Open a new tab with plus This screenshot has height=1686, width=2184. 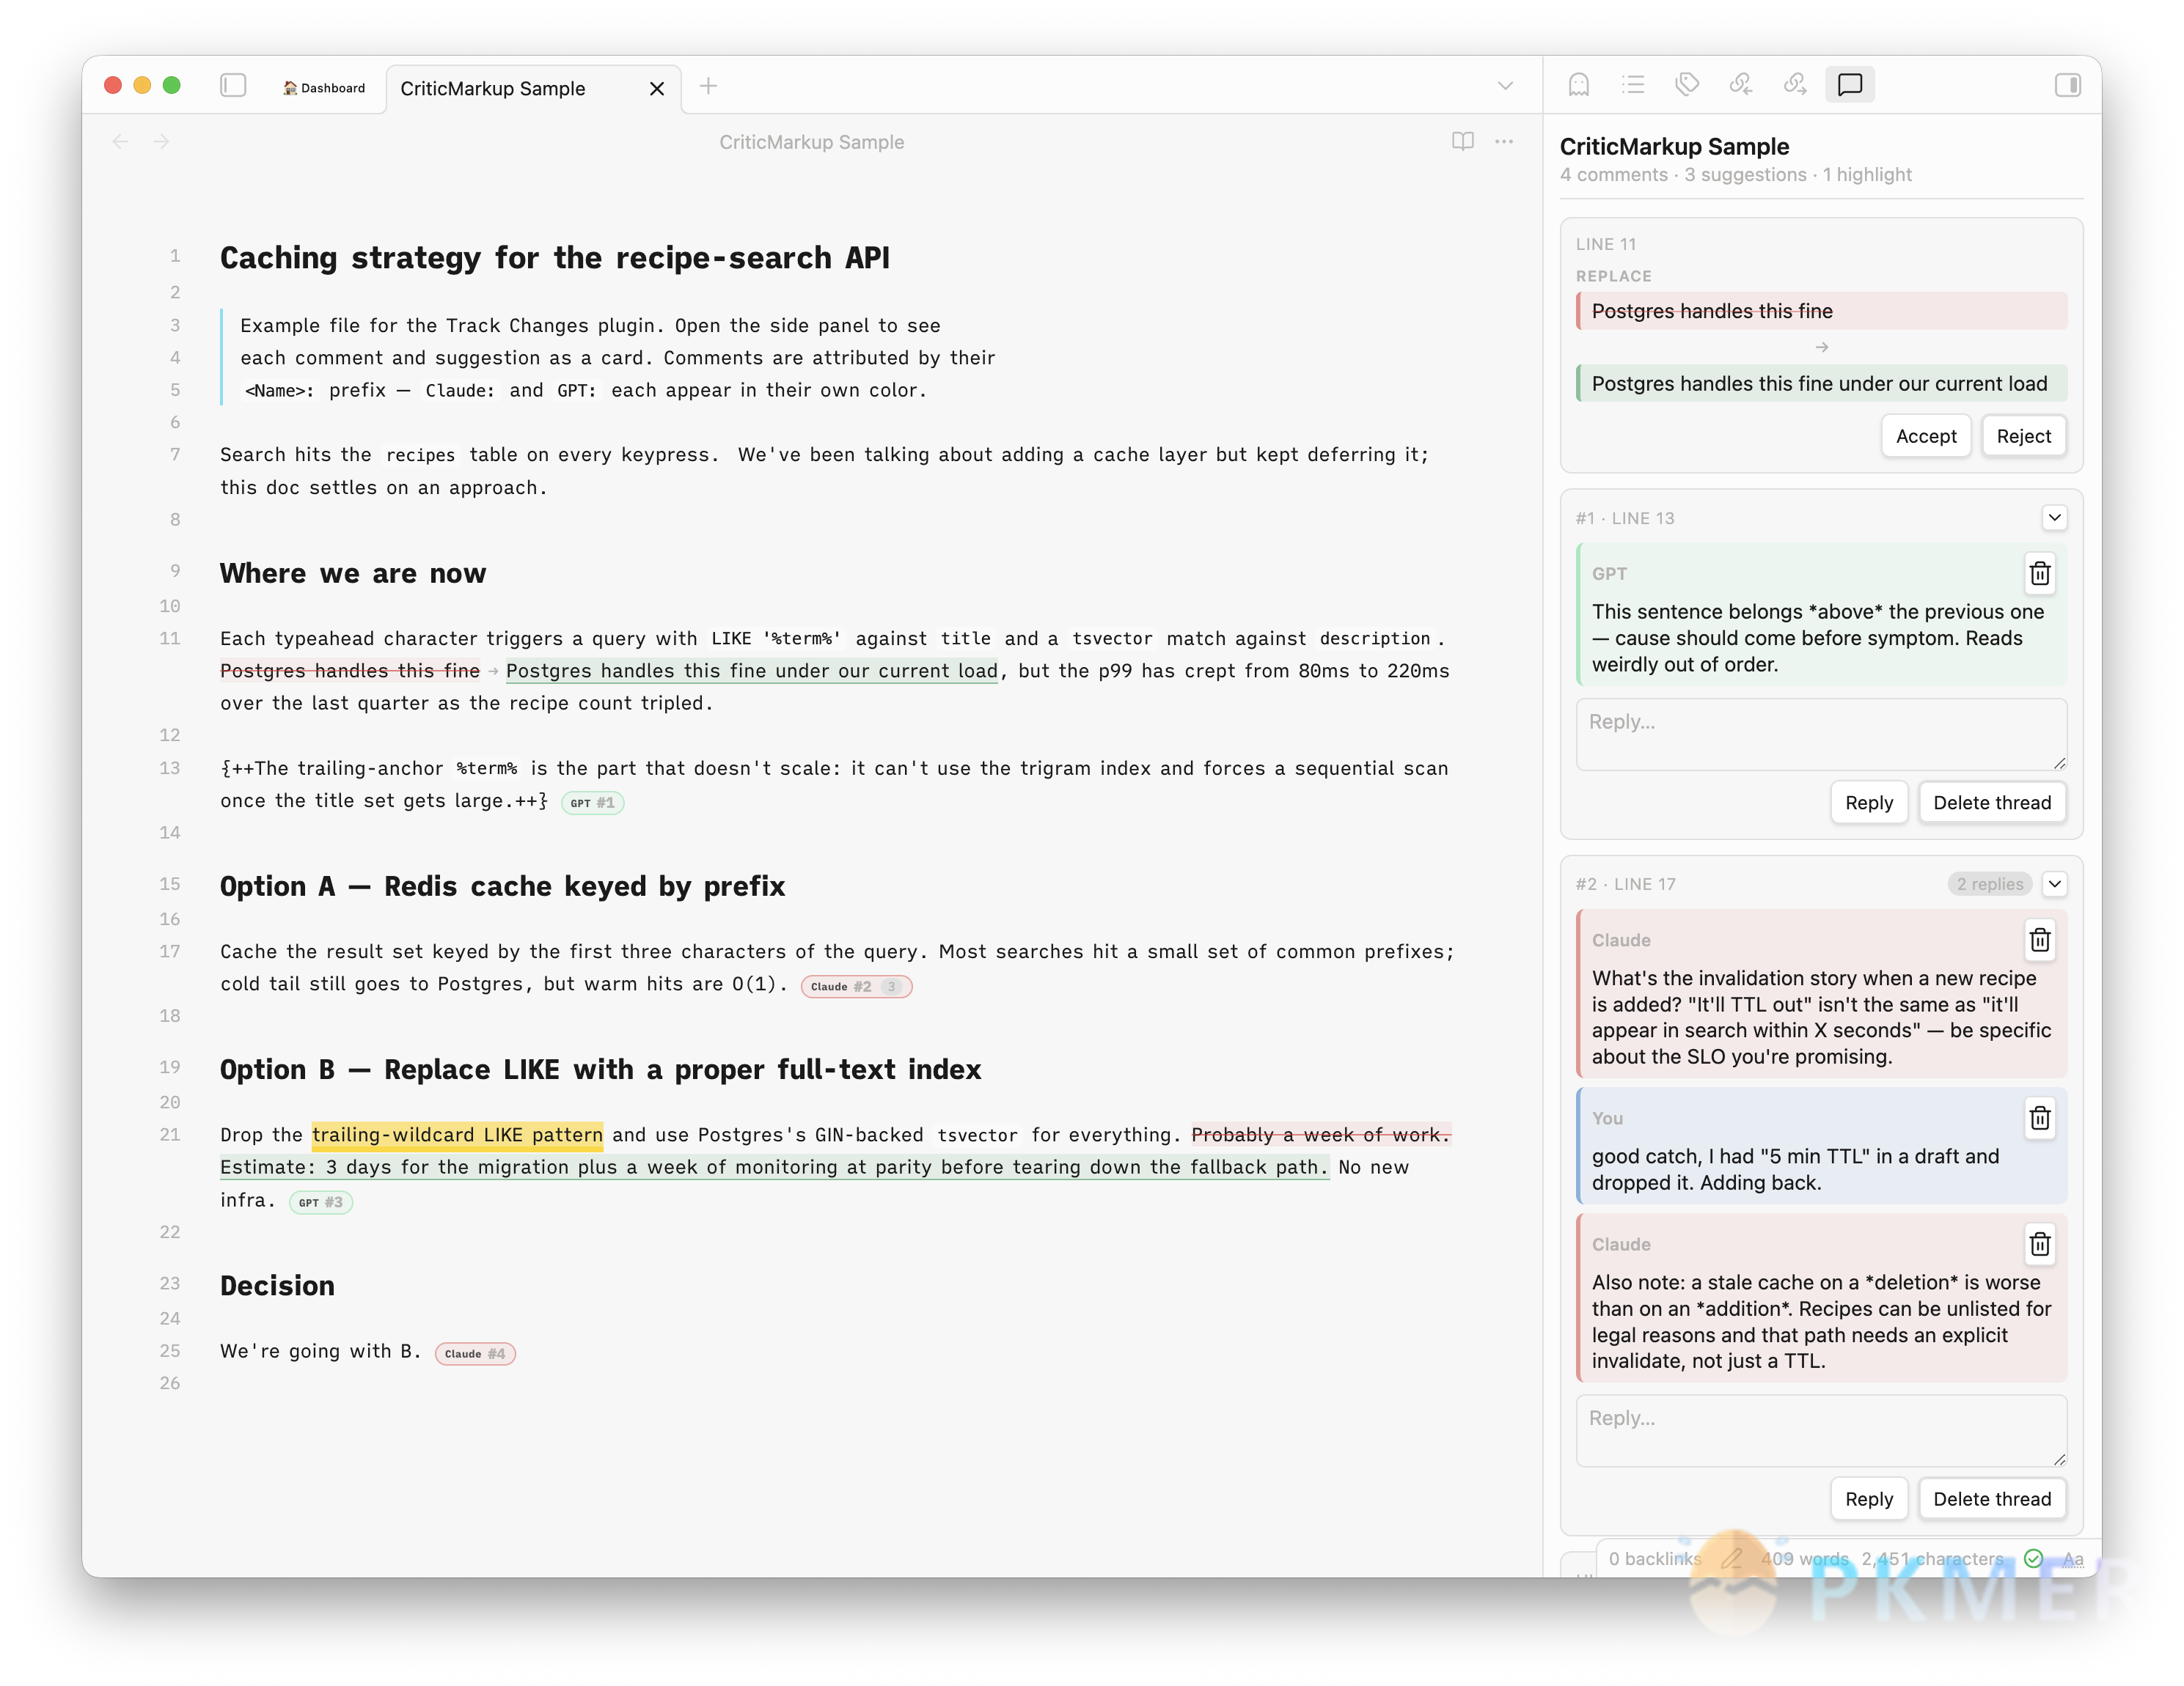pos(708,87)
